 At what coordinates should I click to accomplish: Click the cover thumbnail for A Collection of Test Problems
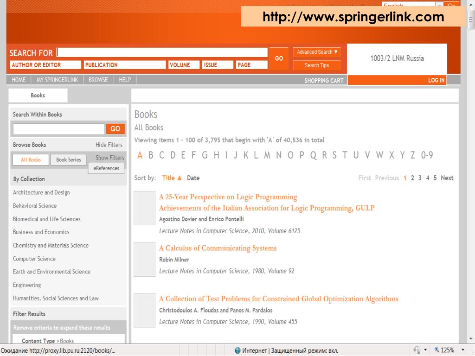[x=145, y=310]
